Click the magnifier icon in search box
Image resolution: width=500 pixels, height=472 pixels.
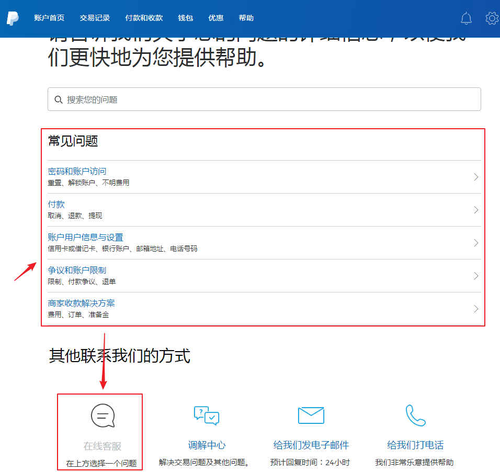[x=58, y=99]
